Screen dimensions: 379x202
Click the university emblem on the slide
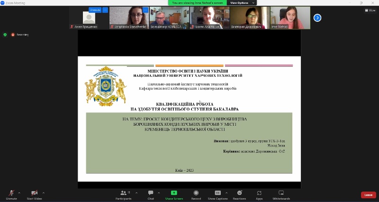click(x=106, y=86)
